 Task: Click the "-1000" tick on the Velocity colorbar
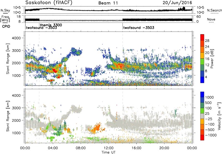click(x=211, y=135)
